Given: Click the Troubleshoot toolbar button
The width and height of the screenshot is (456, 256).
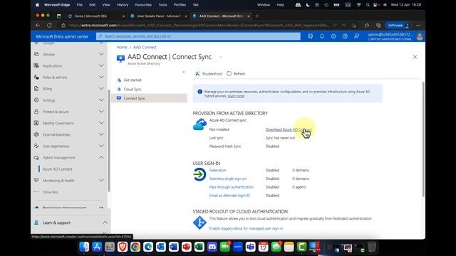Looking at the screenshot, I should pos(209,74).
